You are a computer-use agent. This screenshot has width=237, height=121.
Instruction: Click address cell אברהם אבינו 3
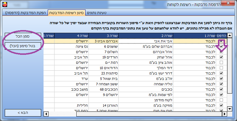click(104, 41)
